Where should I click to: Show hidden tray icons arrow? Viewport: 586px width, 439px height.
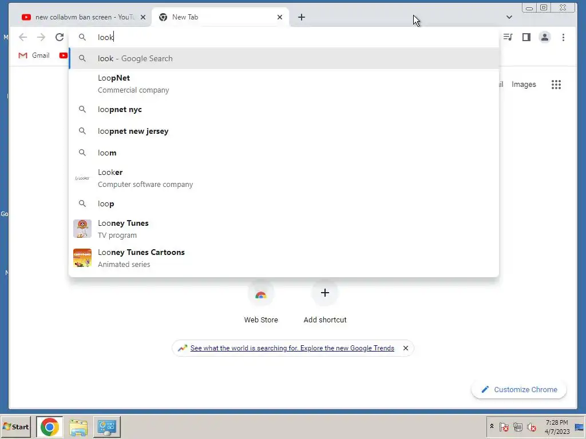pyautogui.click(x=492, y=426)
